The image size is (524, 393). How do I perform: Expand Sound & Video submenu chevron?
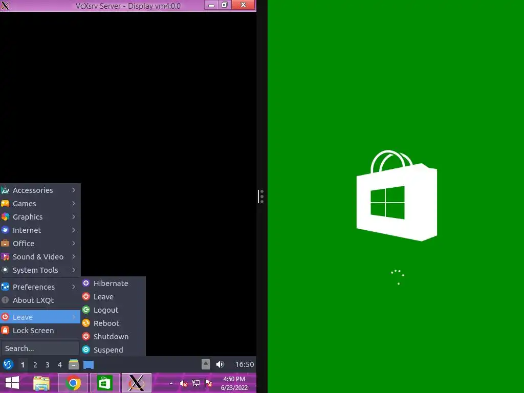tap(74, 257)
